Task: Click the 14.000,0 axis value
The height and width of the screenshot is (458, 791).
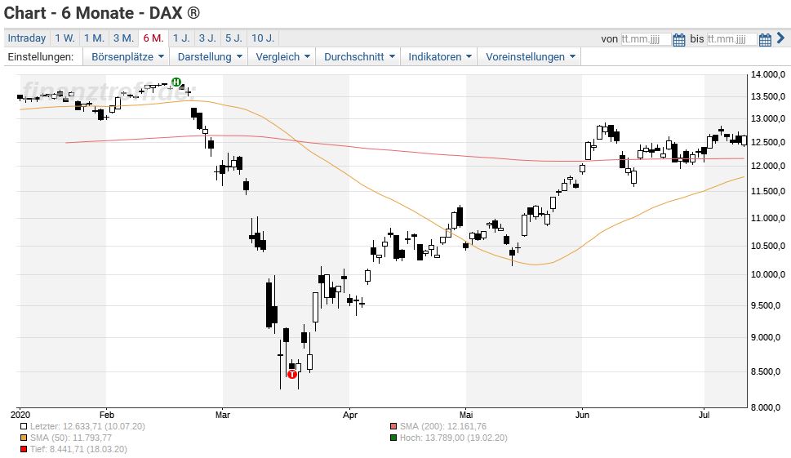Action: point(768,74)
